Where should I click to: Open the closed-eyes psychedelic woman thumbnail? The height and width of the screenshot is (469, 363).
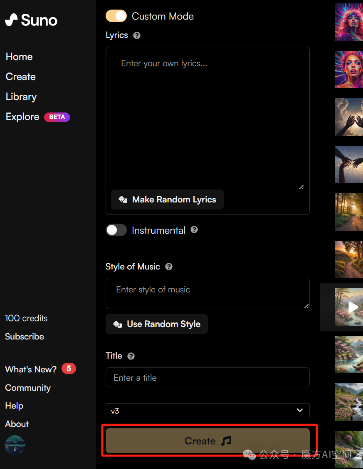coord(349,22)
